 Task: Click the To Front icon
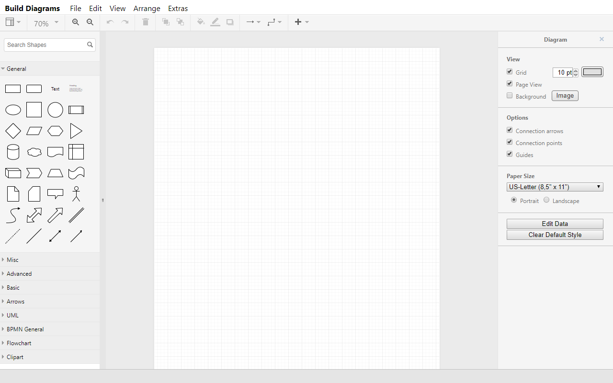click(166, 22)
